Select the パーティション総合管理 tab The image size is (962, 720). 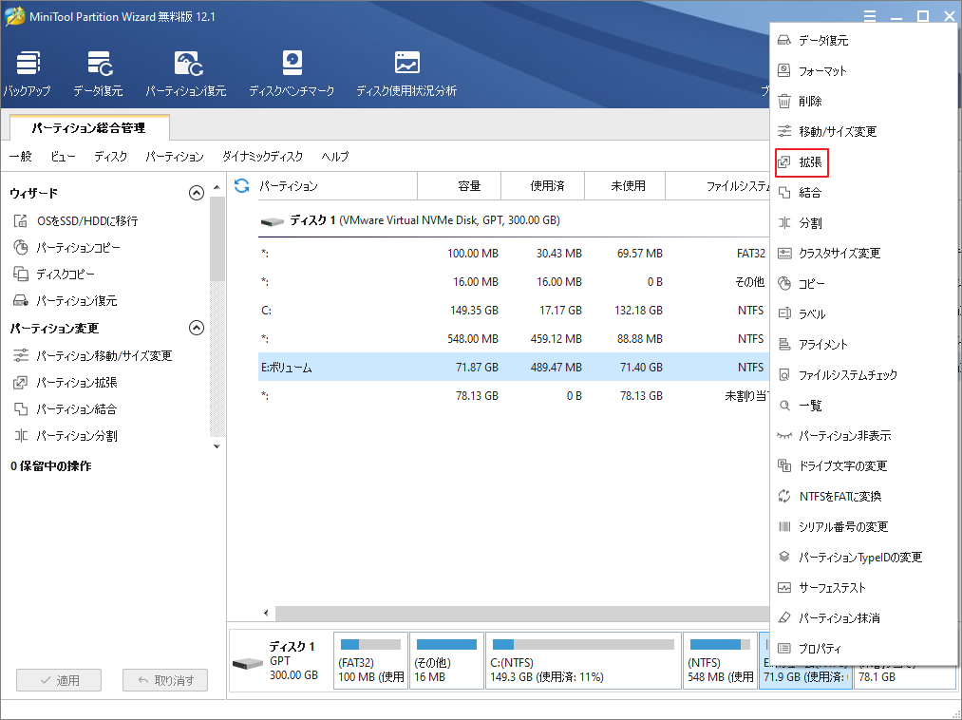pos(89,127)
